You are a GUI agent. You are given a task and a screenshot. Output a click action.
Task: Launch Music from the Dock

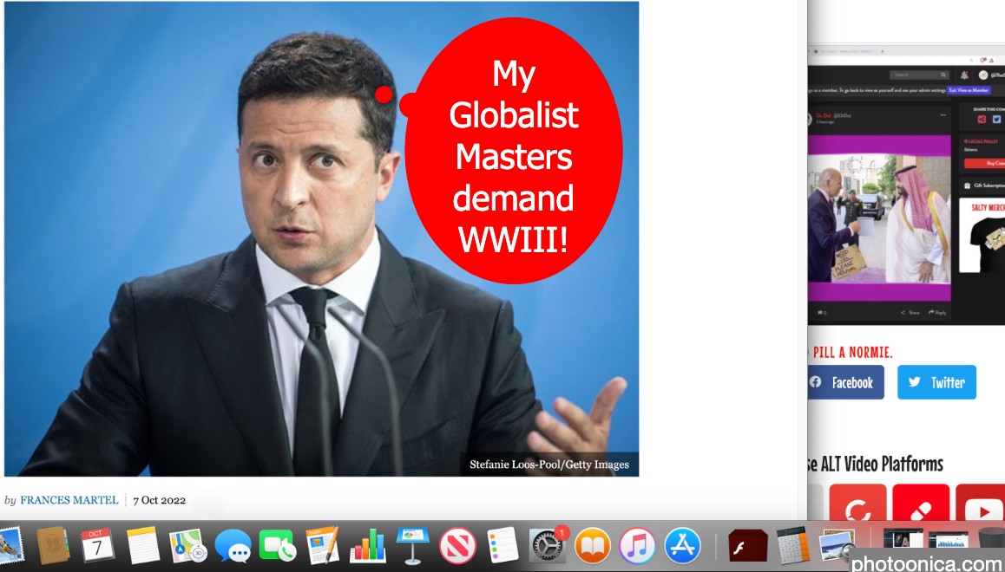pyautogui.click(x=637, y=546)
